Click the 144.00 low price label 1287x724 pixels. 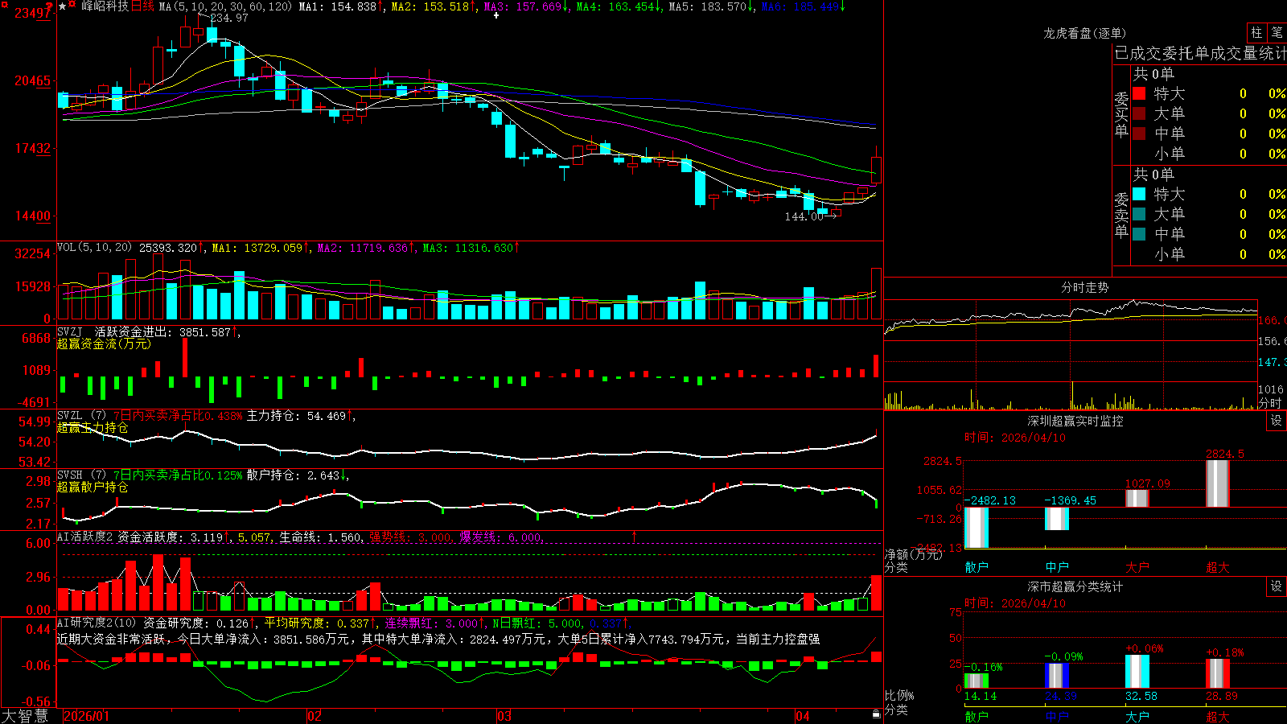coord(804,216)
